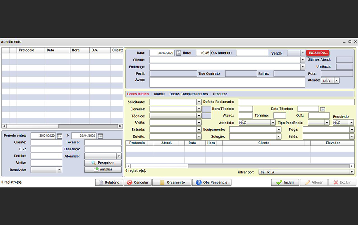Maximize the Atendimento window
Viewport: 358px width, 225px height.
point(350,41)
